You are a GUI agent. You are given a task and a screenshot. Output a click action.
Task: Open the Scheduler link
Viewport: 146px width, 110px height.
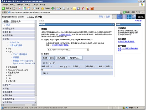coord(14,42)
